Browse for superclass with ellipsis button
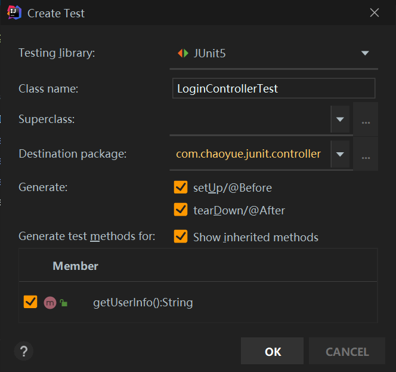Image resolution: width=396 pixels, height=372 pixels. tap(366, 119)
